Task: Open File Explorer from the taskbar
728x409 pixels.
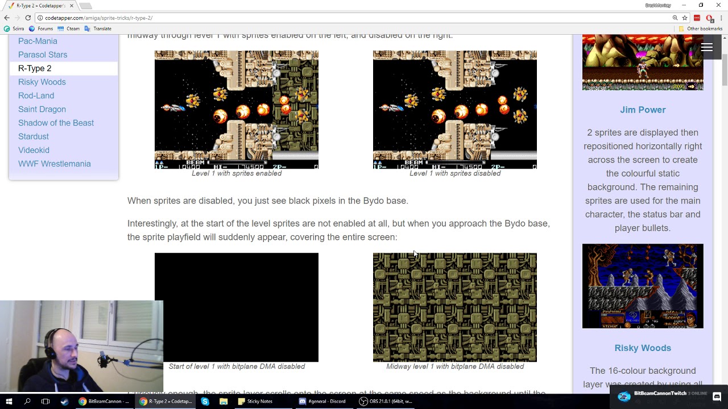Action: 224,401
